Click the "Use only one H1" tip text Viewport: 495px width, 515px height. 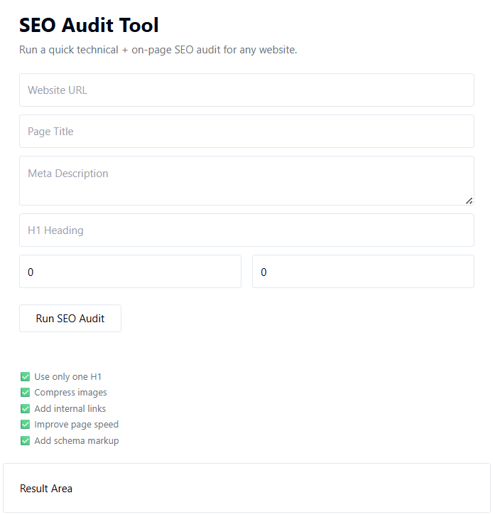tap(68, 377)
